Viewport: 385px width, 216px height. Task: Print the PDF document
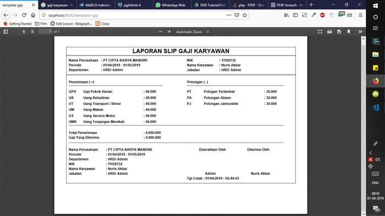click(x=329, y=32)
